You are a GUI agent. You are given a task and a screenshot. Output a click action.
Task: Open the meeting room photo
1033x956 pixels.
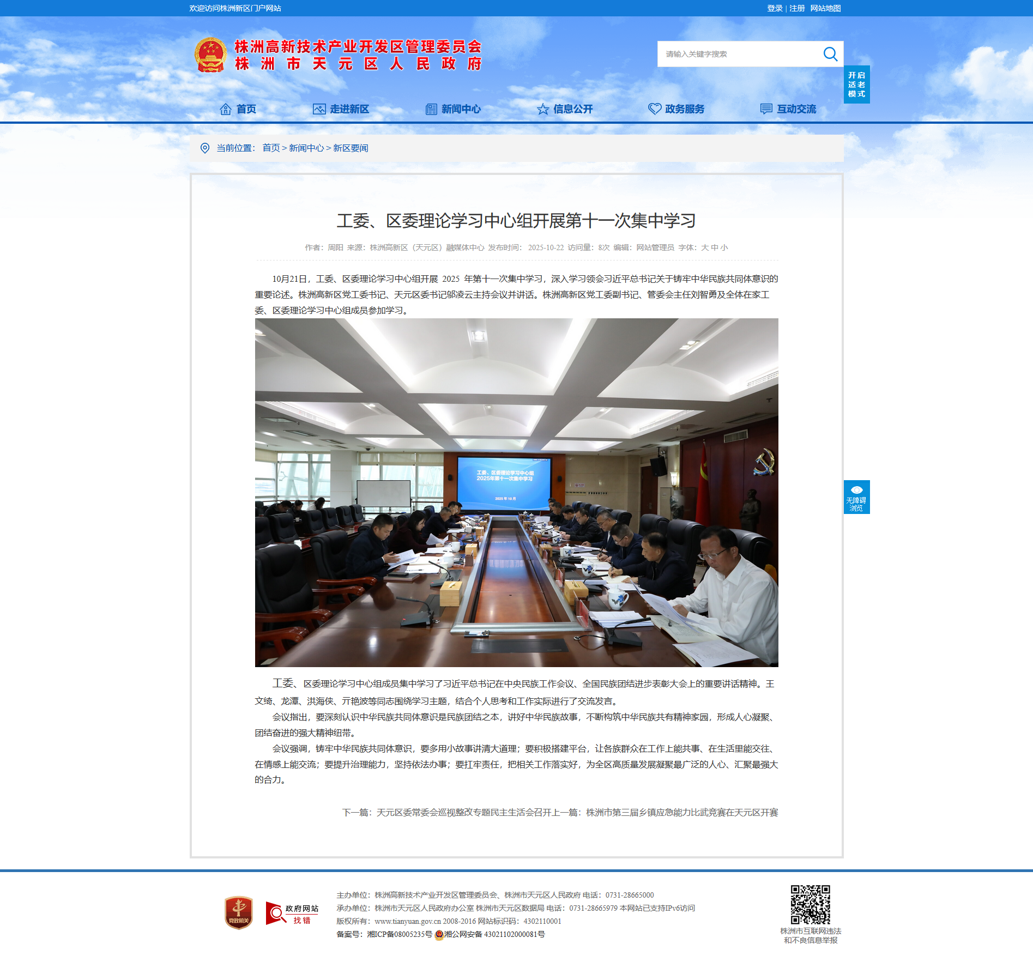coord(516,493)
